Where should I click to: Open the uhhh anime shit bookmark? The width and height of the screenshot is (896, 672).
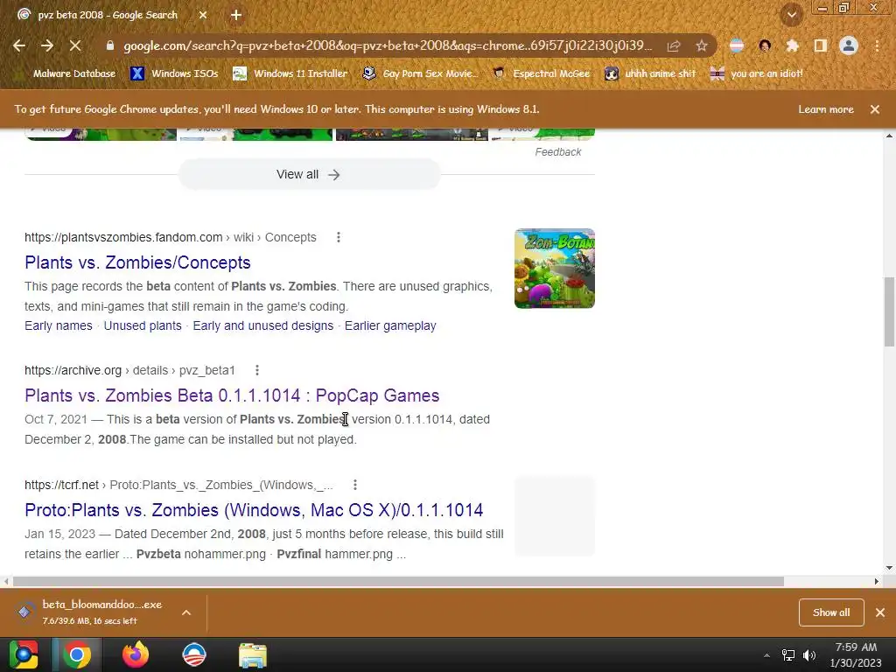coord(650,73)
